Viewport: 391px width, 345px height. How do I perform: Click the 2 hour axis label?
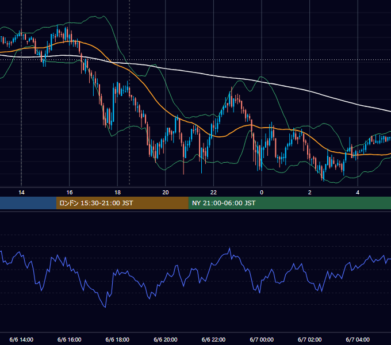(310, 193)
